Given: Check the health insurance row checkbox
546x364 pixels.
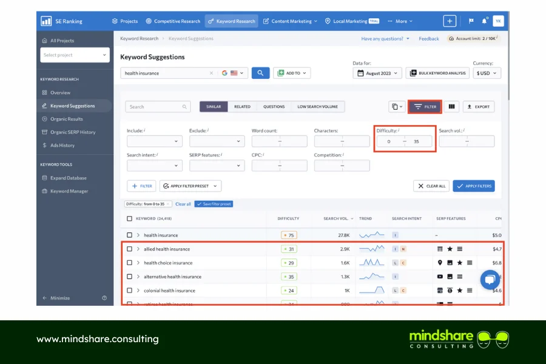Looking at the screenshot, I should [130, 235].
